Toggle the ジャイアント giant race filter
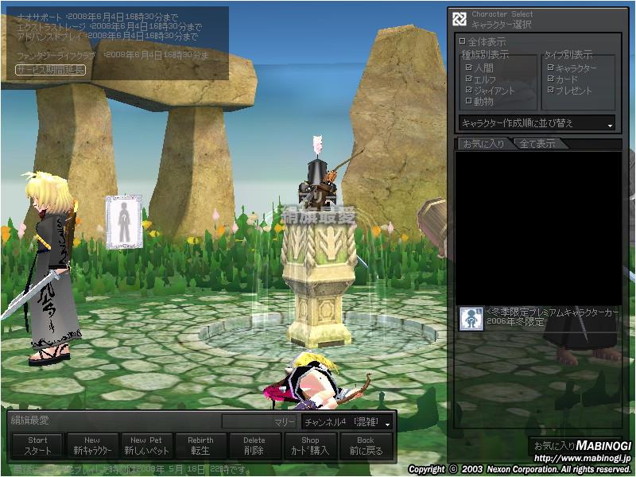The image size is (636, 477). [x=469, y=91]
